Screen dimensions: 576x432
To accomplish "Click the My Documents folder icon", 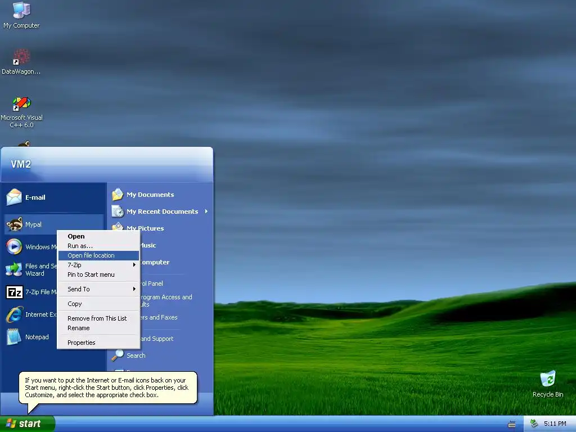I will [118, 194].
